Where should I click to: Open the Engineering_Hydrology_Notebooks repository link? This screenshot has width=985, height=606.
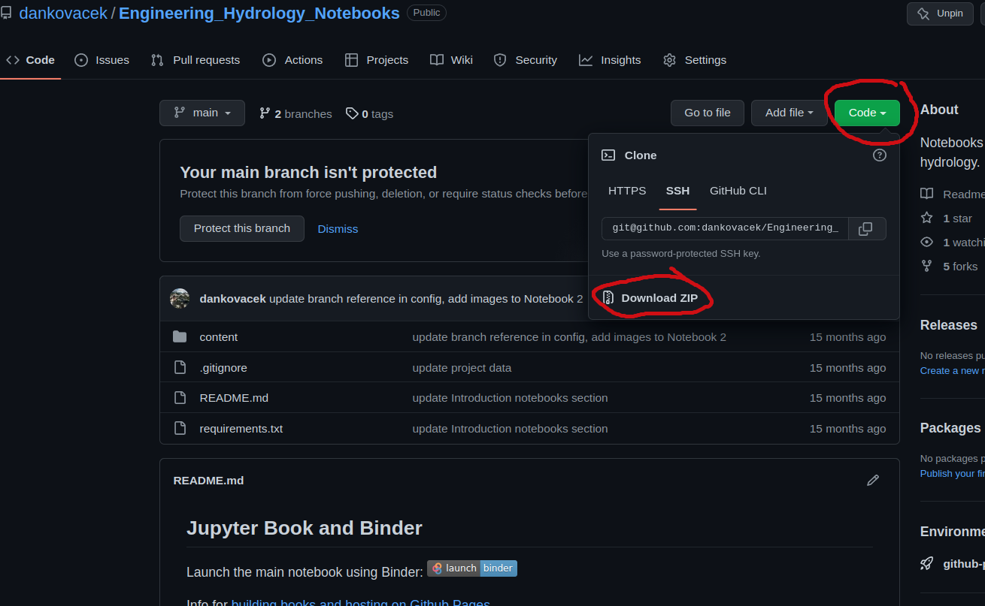tap(259, 14)
